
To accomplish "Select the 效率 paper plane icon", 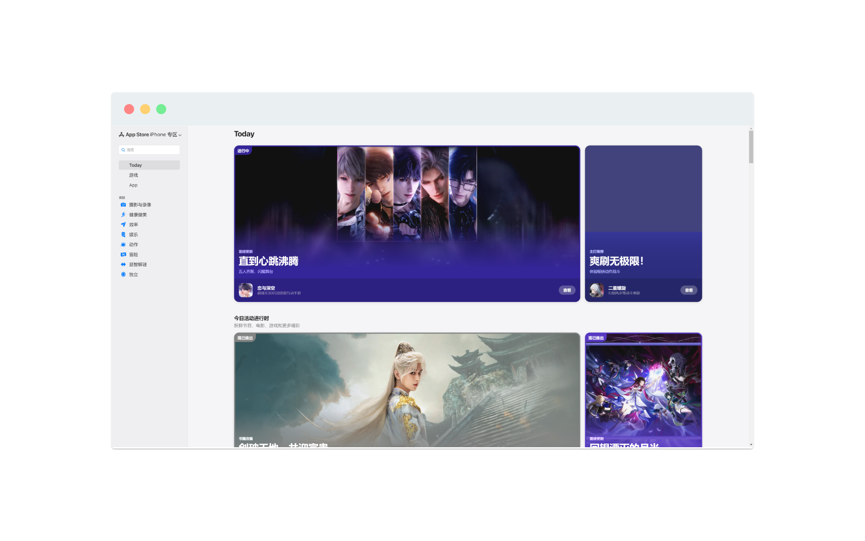I will (x=123, y=225).
